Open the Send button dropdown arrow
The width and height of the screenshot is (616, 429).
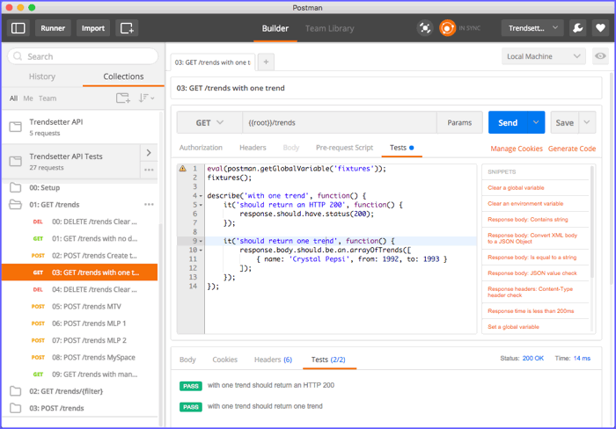(x=536, y=122)
